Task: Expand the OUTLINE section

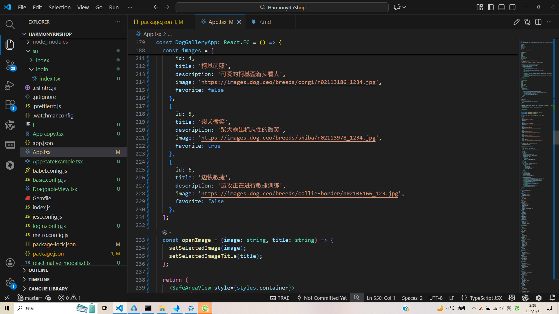Action: [38, 270]
